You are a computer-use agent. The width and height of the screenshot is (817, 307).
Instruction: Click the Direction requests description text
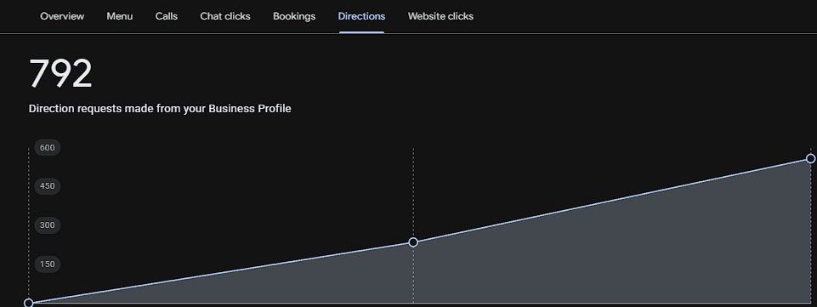[160, 109]
